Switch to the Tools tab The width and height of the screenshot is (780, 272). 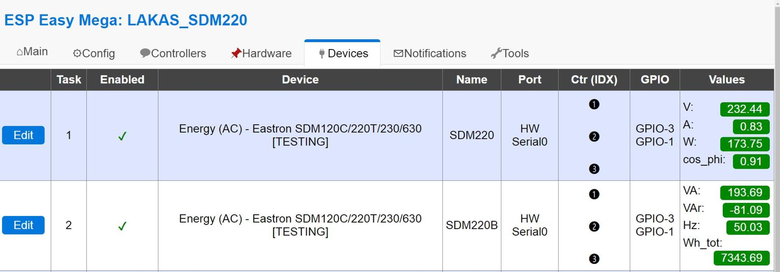pos(510,54)
